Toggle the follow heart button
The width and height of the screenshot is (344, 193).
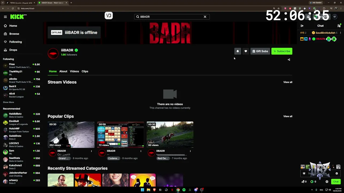[246, 51]
